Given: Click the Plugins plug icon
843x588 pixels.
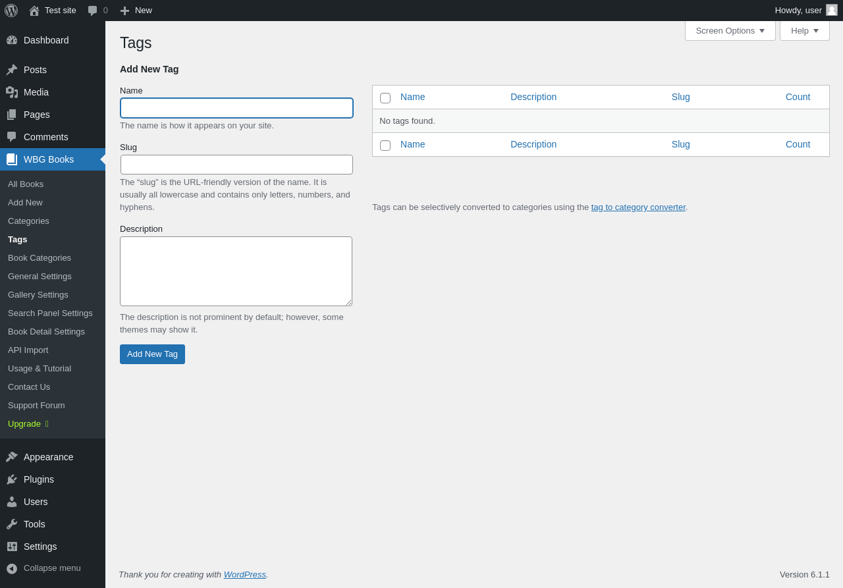Looking at the screenshot, I should (x=12, y=479).
